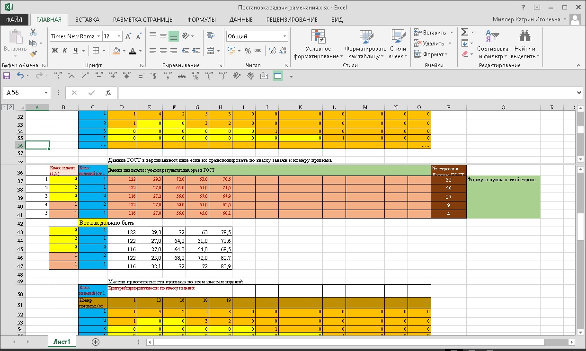Toggle middle vertical alignment
Viewport: 586px width, 351px height.
tap(163, 36)
